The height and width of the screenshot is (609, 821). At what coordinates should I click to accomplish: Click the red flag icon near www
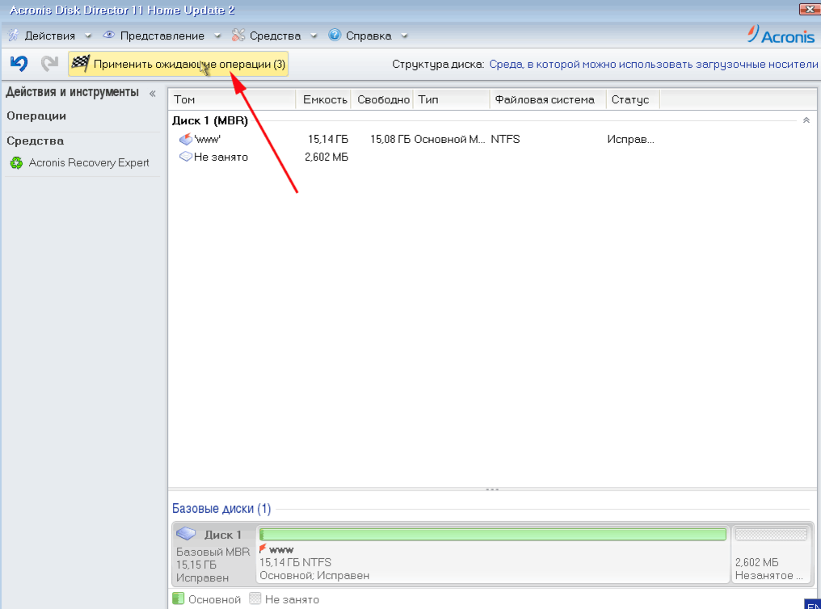[263, 548]
